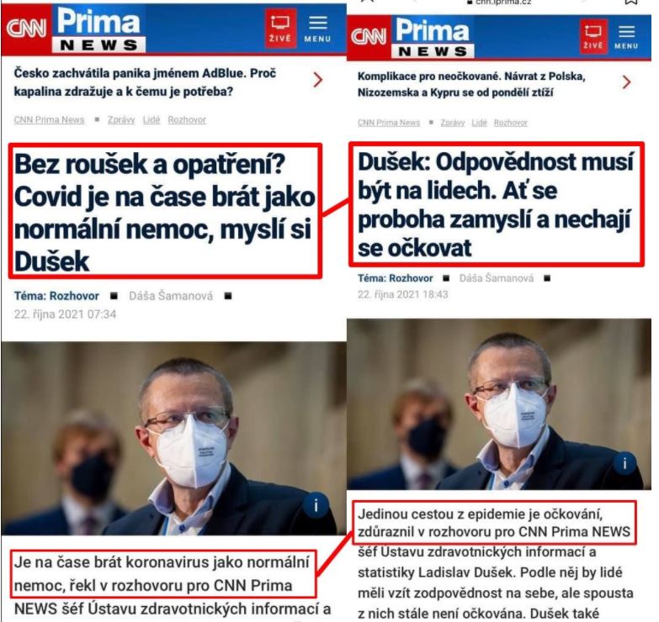Show photo info icon on left image
659x622 pixels.
click(x=316, y=506)
